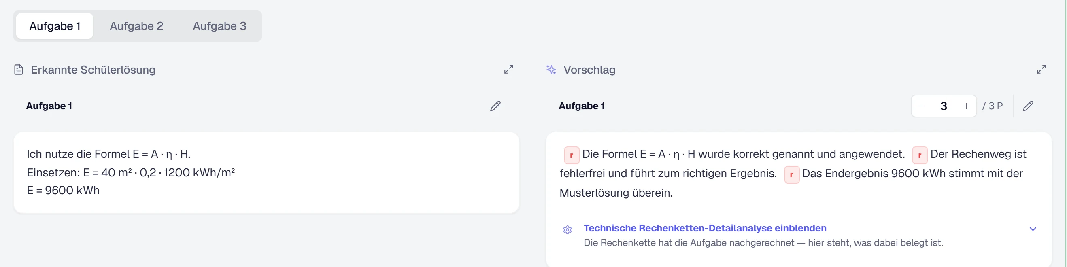Click the text 'Die Rechenkette hat die Aufgabe nachgerechnet'
Screen dimensions: 1067x267
[x=689, y=243]
